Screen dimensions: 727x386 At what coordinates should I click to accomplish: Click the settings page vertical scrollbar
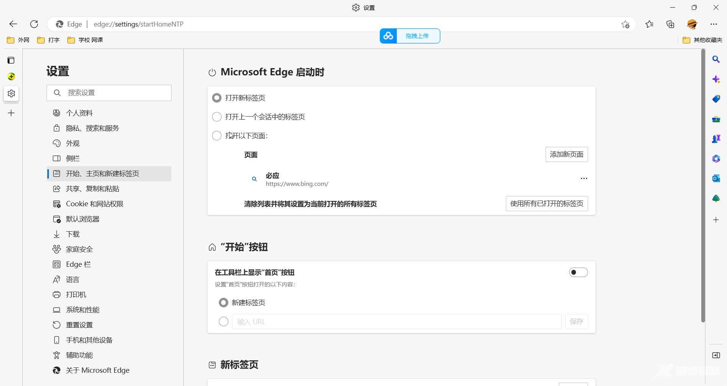tap(703, 187)
